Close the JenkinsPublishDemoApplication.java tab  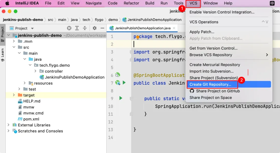click(x=174, y=28)
